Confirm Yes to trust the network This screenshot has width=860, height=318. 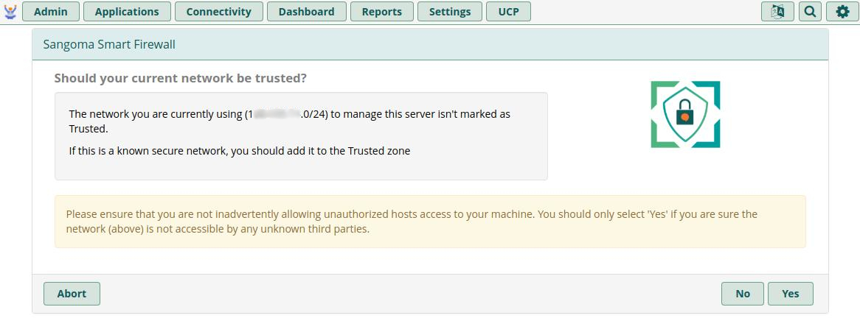[x=791, y=294]
